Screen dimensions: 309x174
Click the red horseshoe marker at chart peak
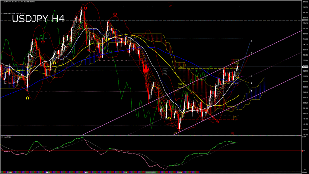point(85,8)
